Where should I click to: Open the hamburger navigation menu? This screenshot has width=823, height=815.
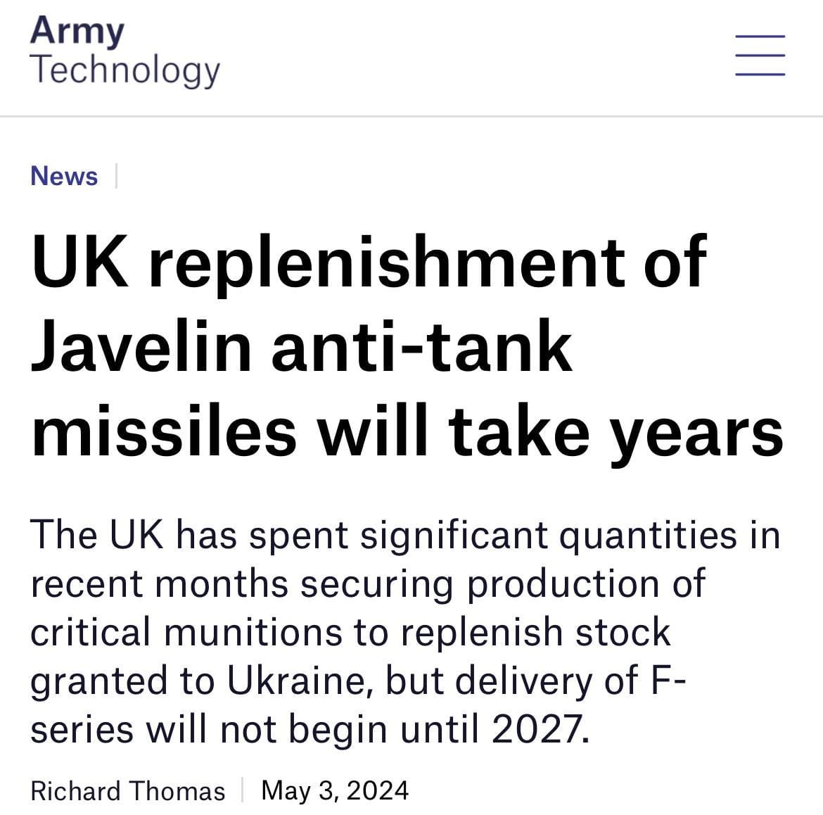coord(760,56)
